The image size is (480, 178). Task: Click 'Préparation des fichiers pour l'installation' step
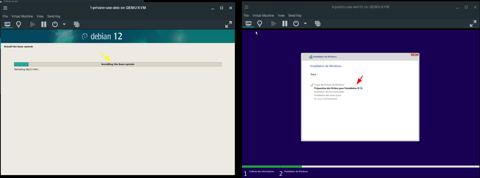(338, 88)
